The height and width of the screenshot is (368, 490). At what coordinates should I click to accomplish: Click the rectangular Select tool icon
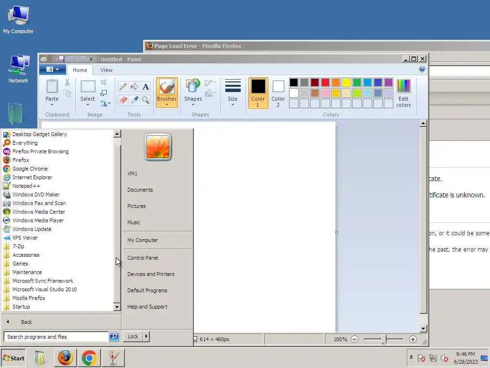tap(88, 86)
